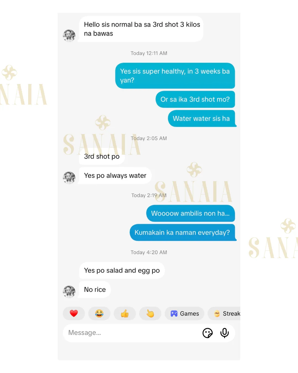The width and height of the screenshot is (298, 373).
Task: Open the Games chip
Action: (185, 313)
